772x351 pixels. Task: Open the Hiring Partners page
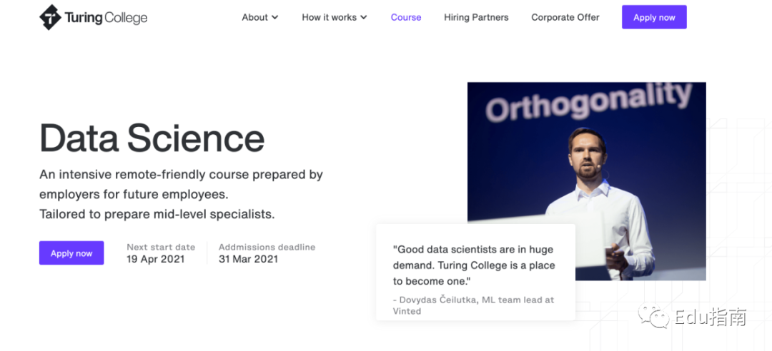[476, 17]
